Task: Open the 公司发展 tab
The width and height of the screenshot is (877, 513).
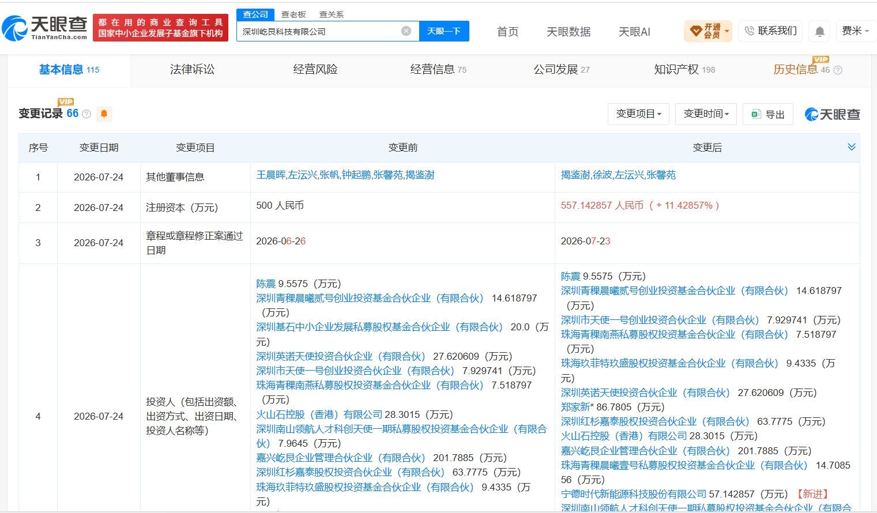Action: point(562,70)
